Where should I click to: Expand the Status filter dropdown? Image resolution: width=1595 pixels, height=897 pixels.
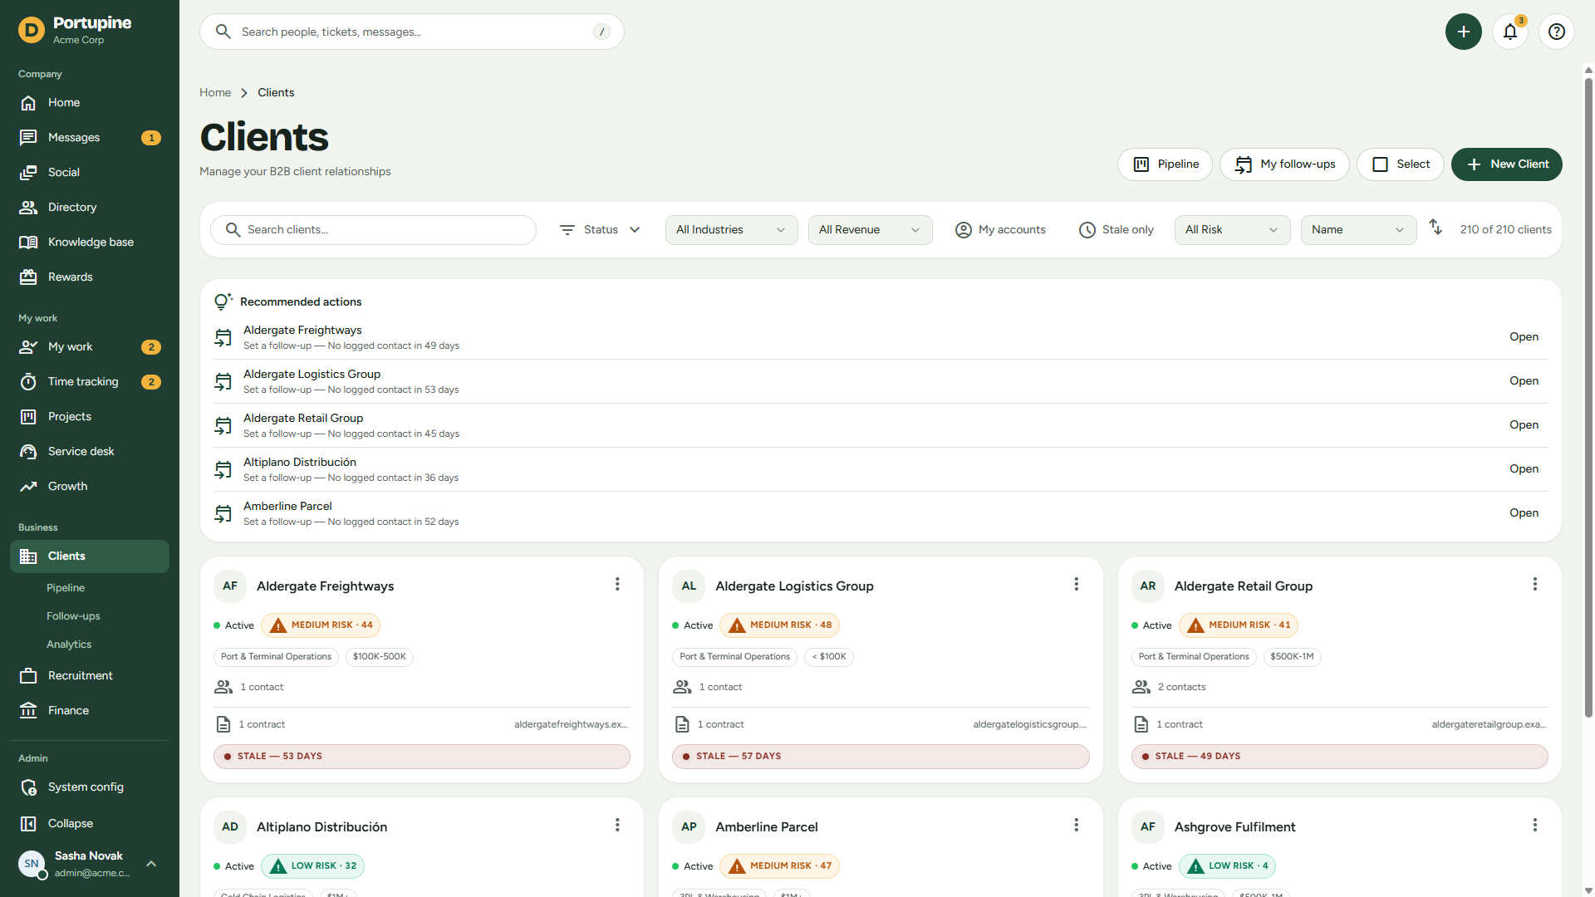pos(600,230)
